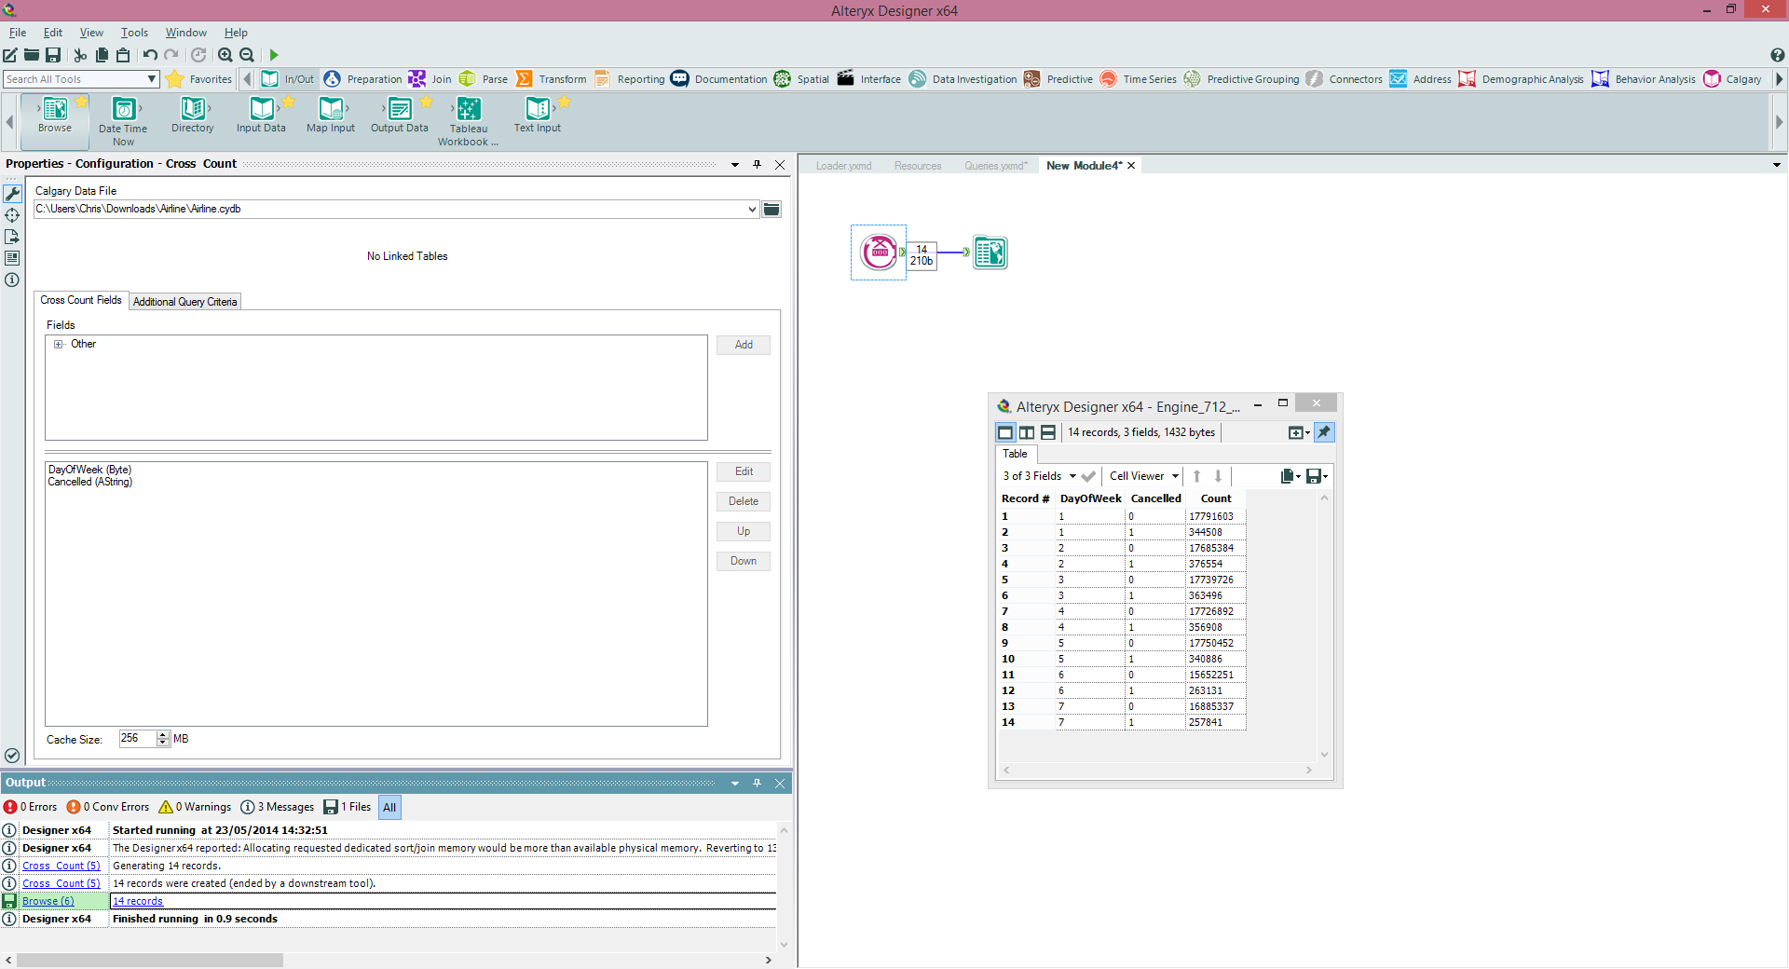Switch to Additional Query Criteria tab
1789x969 pixels.
(184, 302)
